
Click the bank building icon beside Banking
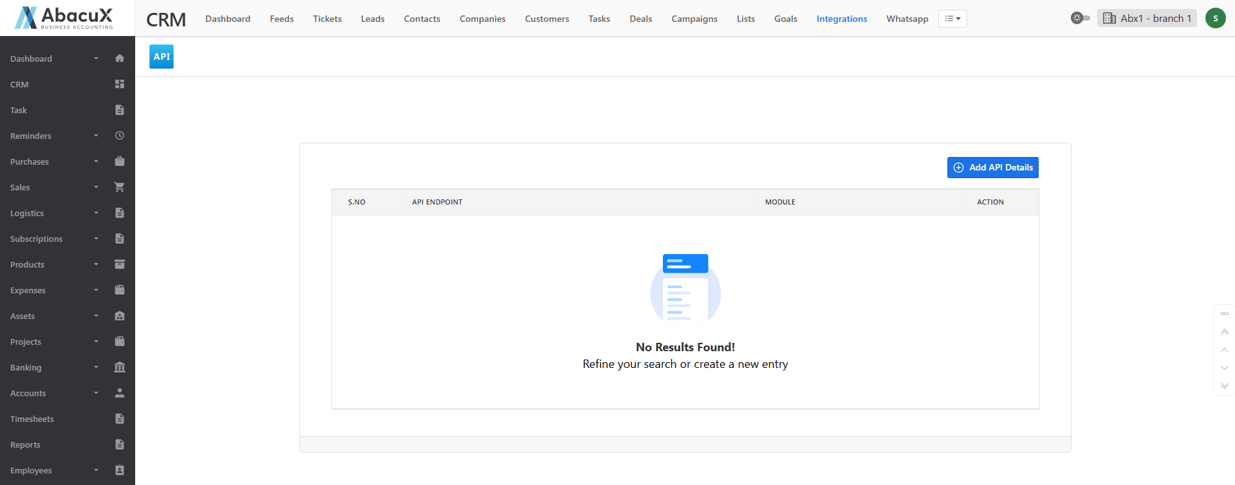(119, 367)
